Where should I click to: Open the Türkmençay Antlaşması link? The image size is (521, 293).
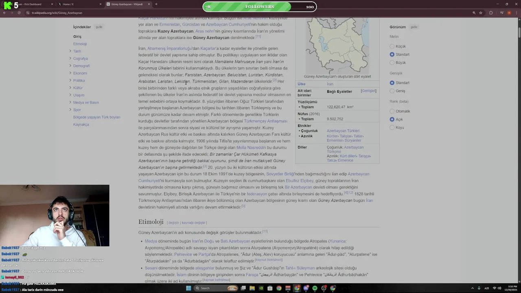[265, 121]
